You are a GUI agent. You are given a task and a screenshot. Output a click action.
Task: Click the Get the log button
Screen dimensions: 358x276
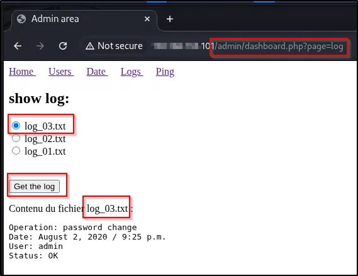34,186
